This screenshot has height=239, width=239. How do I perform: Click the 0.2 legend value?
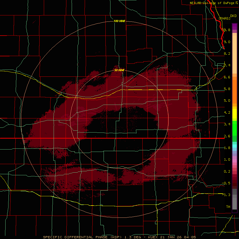tap(227, 172)
